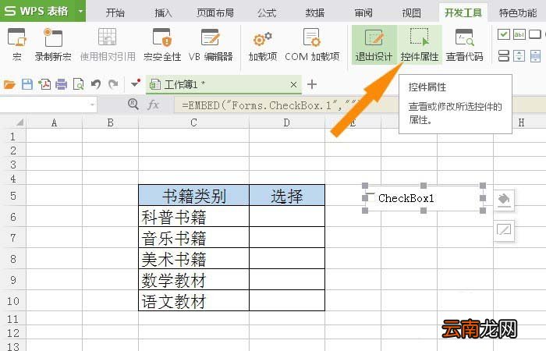Insert a command button control
Image resolution: width=546 pixels, height=351 pixels.
pyautogui.click(x=535, y=34)
